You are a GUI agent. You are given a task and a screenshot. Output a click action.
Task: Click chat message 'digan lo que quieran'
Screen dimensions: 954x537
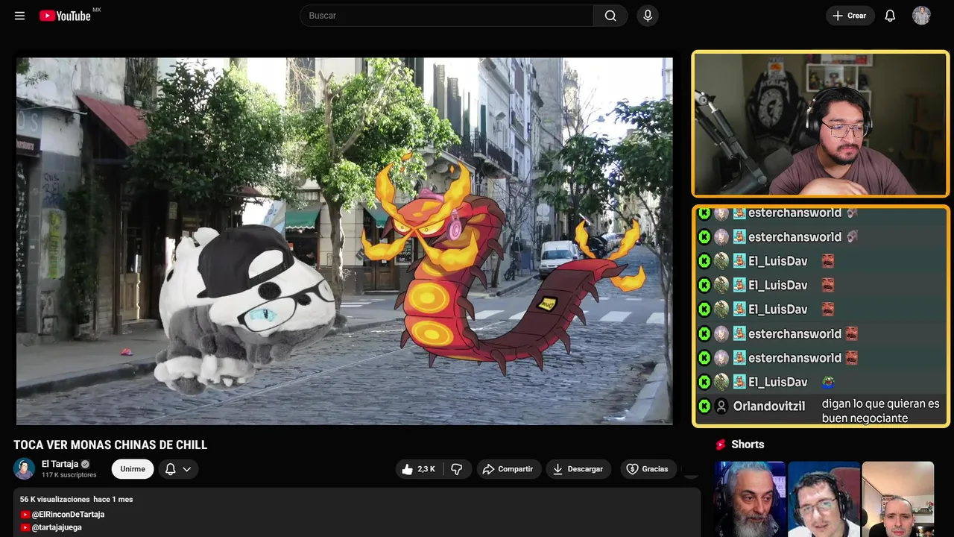(x=880, y=411)
